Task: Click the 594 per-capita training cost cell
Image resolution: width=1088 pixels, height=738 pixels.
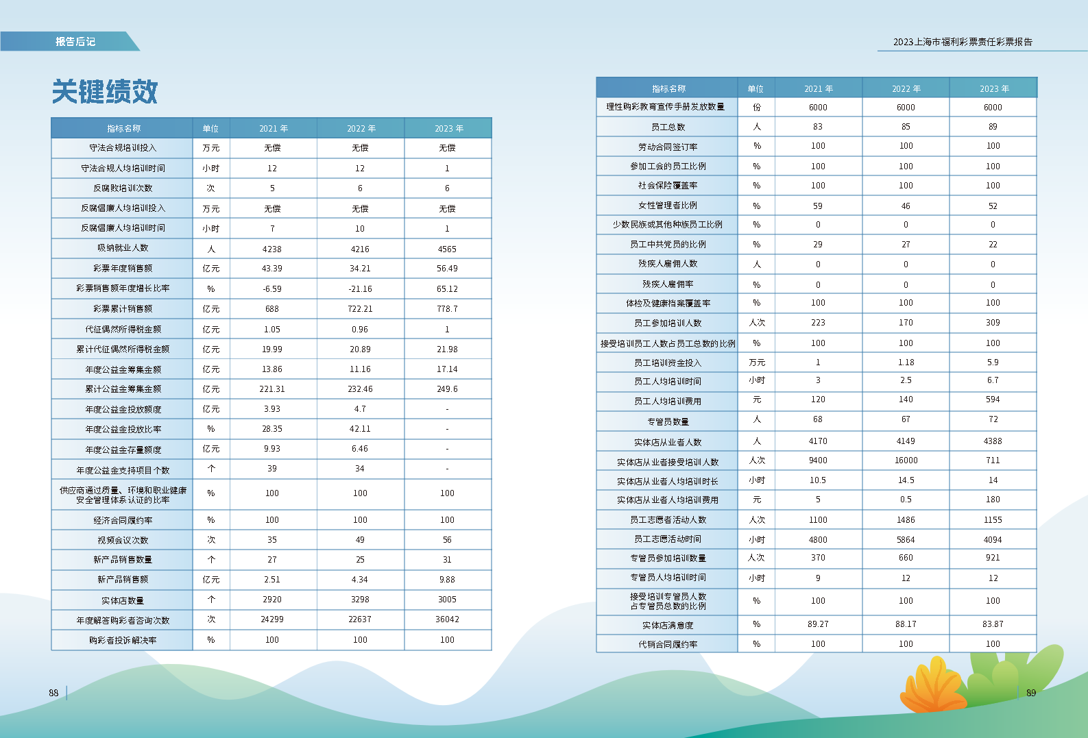Action: coord(993,399)
